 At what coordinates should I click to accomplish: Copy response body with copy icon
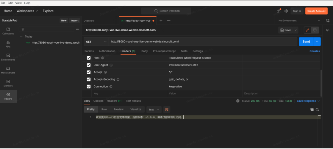(312, 109)
